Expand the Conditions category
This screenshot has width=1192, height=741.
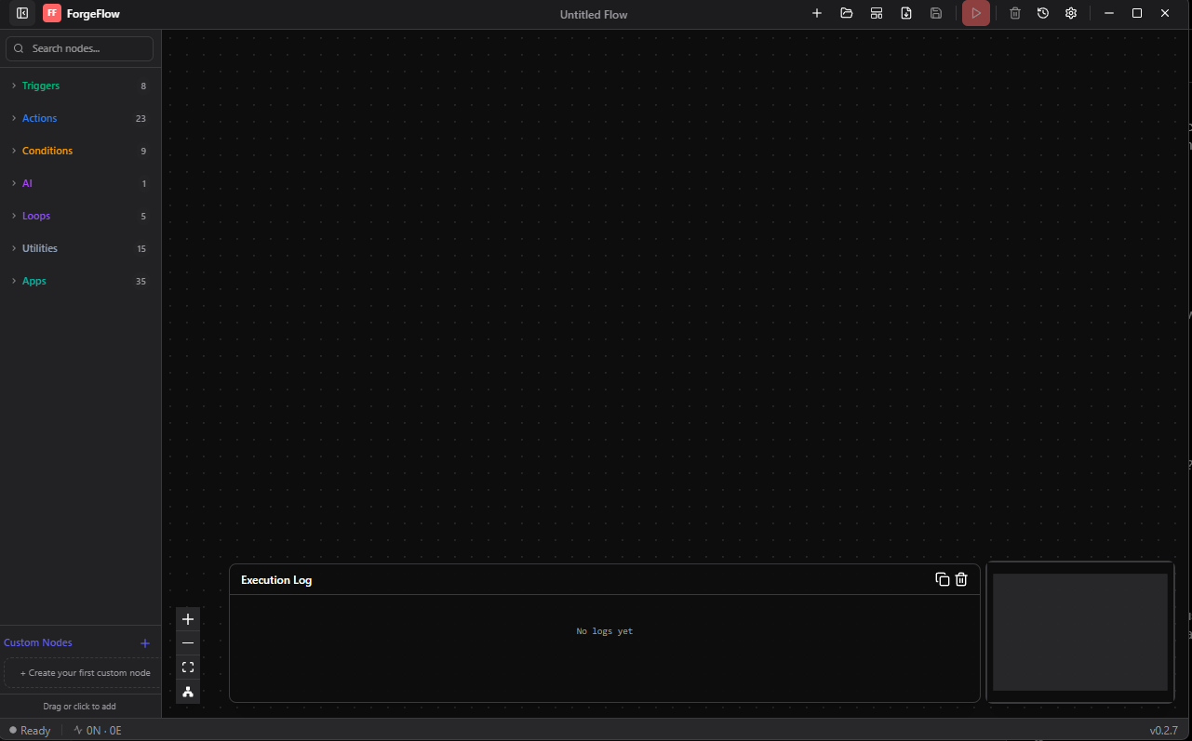(x=47, y=151)
